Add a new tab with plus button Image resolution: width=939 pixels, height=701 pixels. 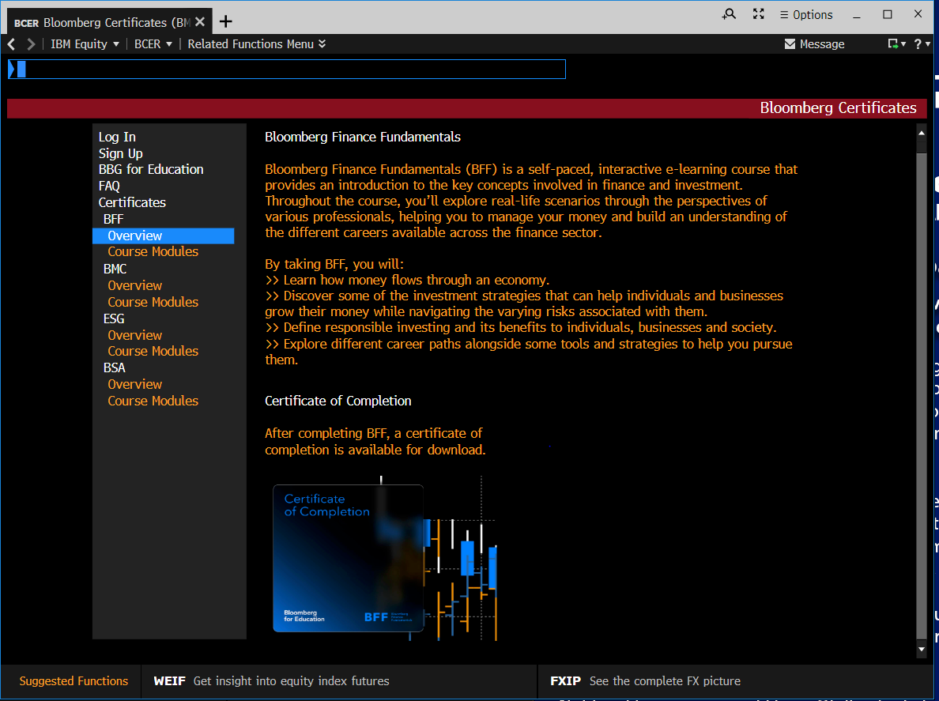[x=226, y=21]
